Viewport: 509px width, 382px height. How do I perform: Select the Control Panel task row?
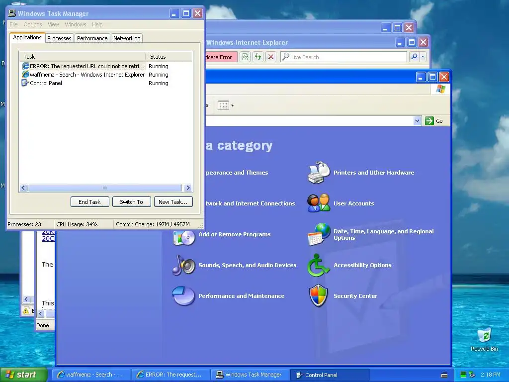(106, 83)
